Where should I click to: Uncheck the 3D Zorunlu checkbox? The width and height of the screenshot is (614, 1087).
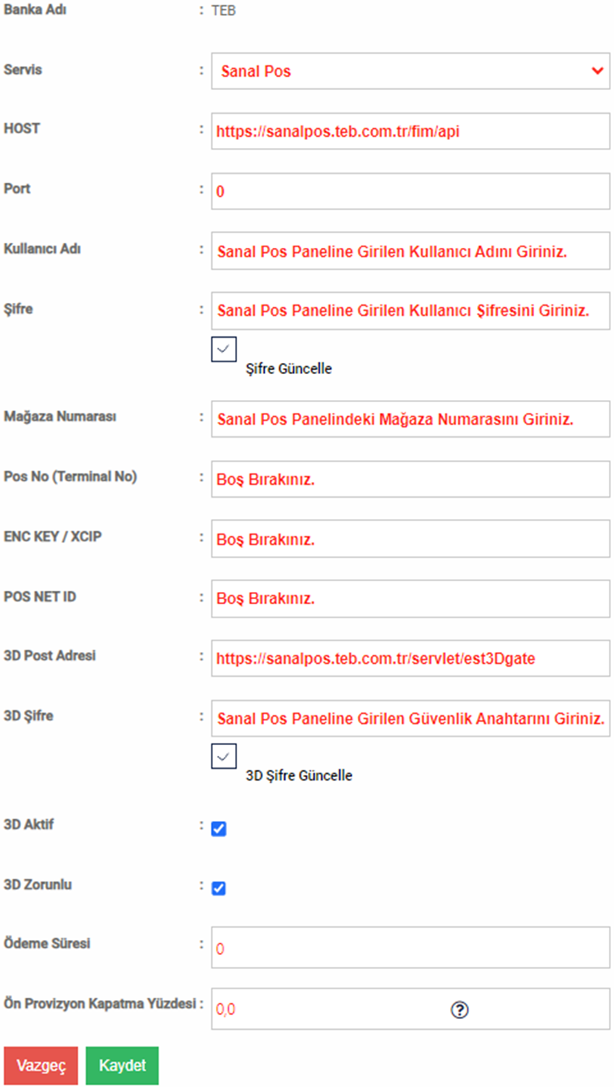[x=219, y=888]
